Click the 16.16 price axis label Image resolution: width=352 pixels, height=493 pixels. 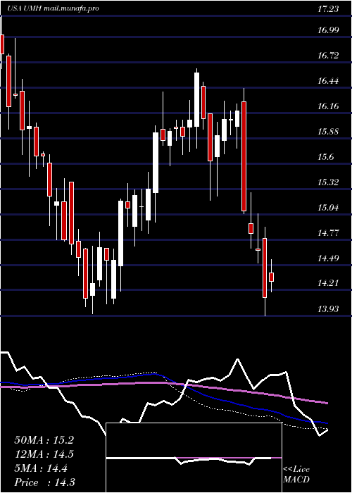328,106
